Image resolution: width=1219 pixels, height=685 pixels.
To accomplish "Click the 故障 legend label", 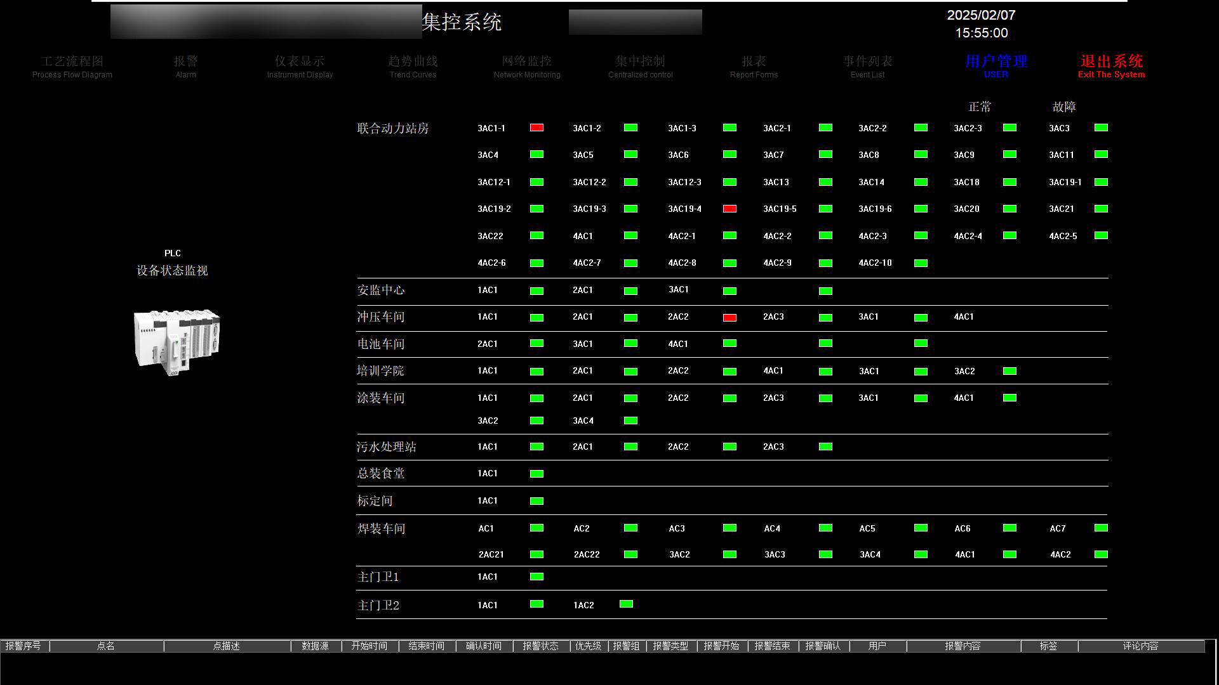I will (x=1064, y=107).
